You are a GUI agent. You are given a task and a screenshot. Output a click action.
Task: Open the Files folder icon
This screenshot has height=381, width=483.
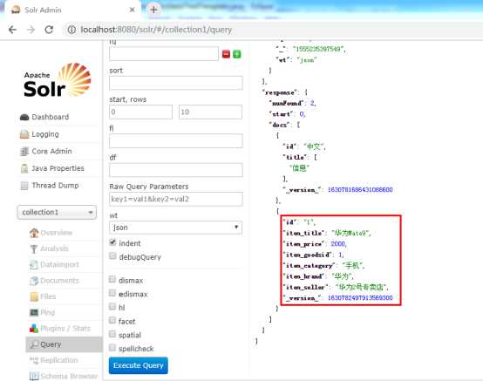point(34,296)
